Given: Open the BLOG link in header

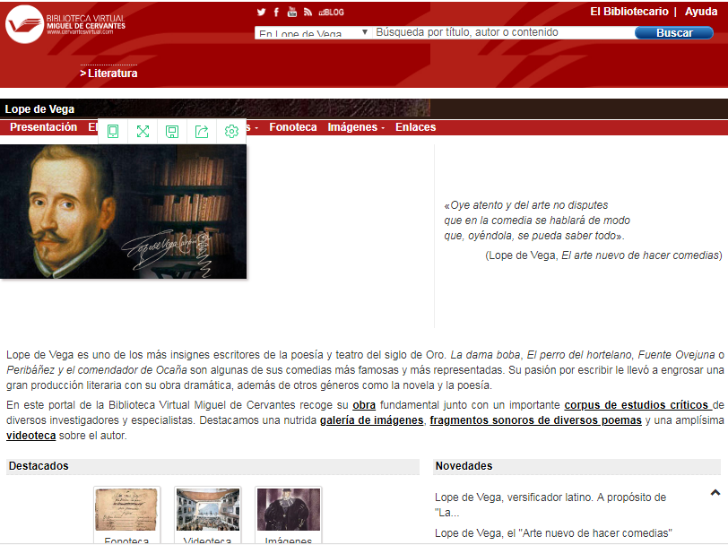Looking at the screenshot, I should tap(332, 13).
